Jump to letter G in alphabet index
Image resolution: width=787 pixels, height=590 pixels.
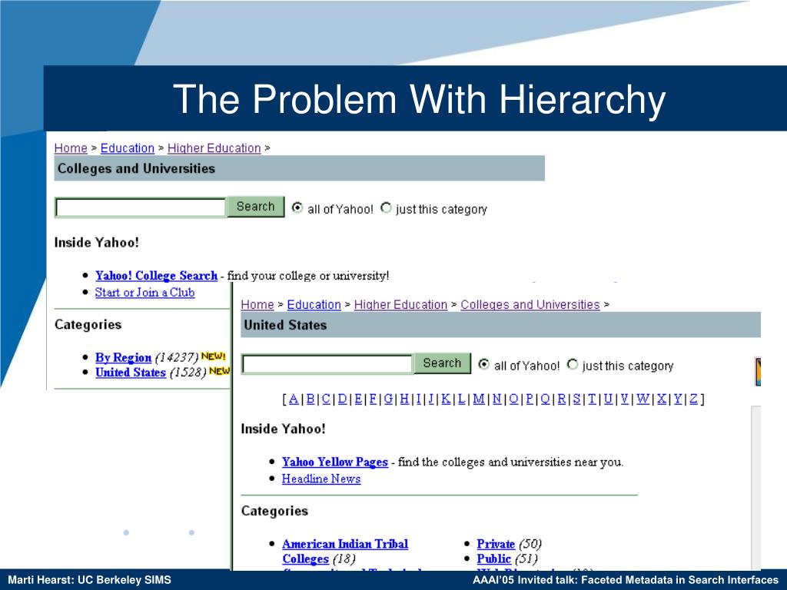388,399
